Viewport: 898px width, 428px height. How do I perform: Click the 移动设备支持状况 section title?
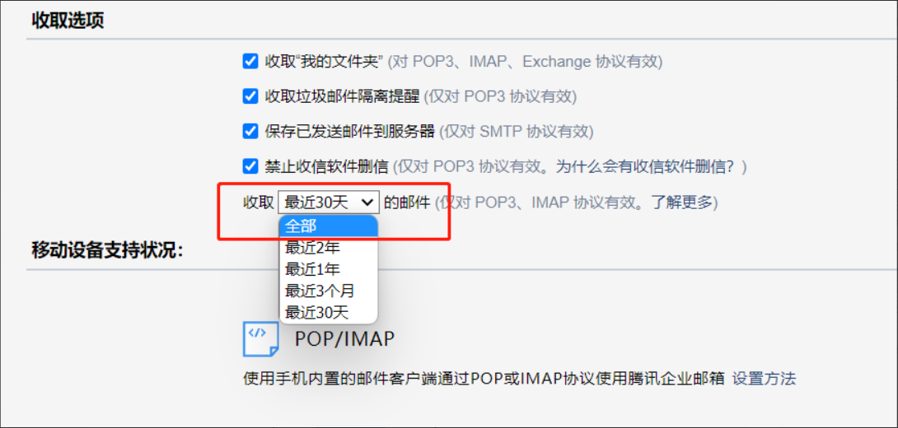(x=106, y=249)
